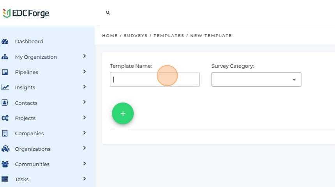Click the Contacts address book icon
335x187 pixels.
5,103
